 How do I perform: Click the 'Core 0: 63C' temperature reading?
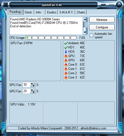tap(77, 65)
